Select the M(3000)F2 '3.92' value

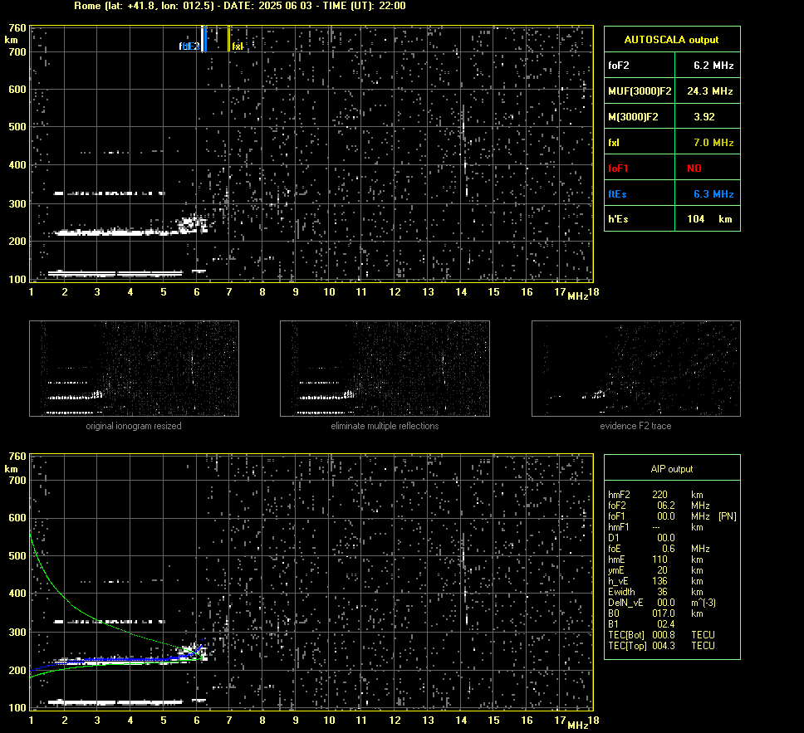tap(704, 117)
